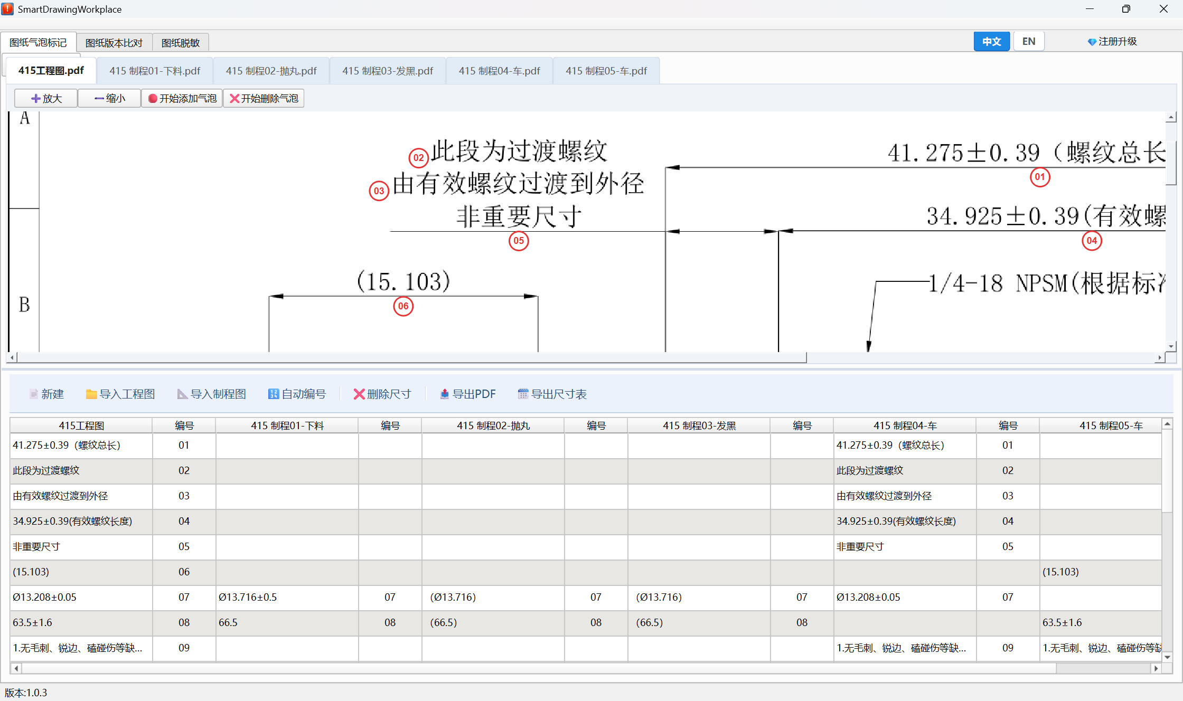Select bubble 02 on the drawing
The height and width of the screenshot is (701, 1183).
click(x=419, y=158)
